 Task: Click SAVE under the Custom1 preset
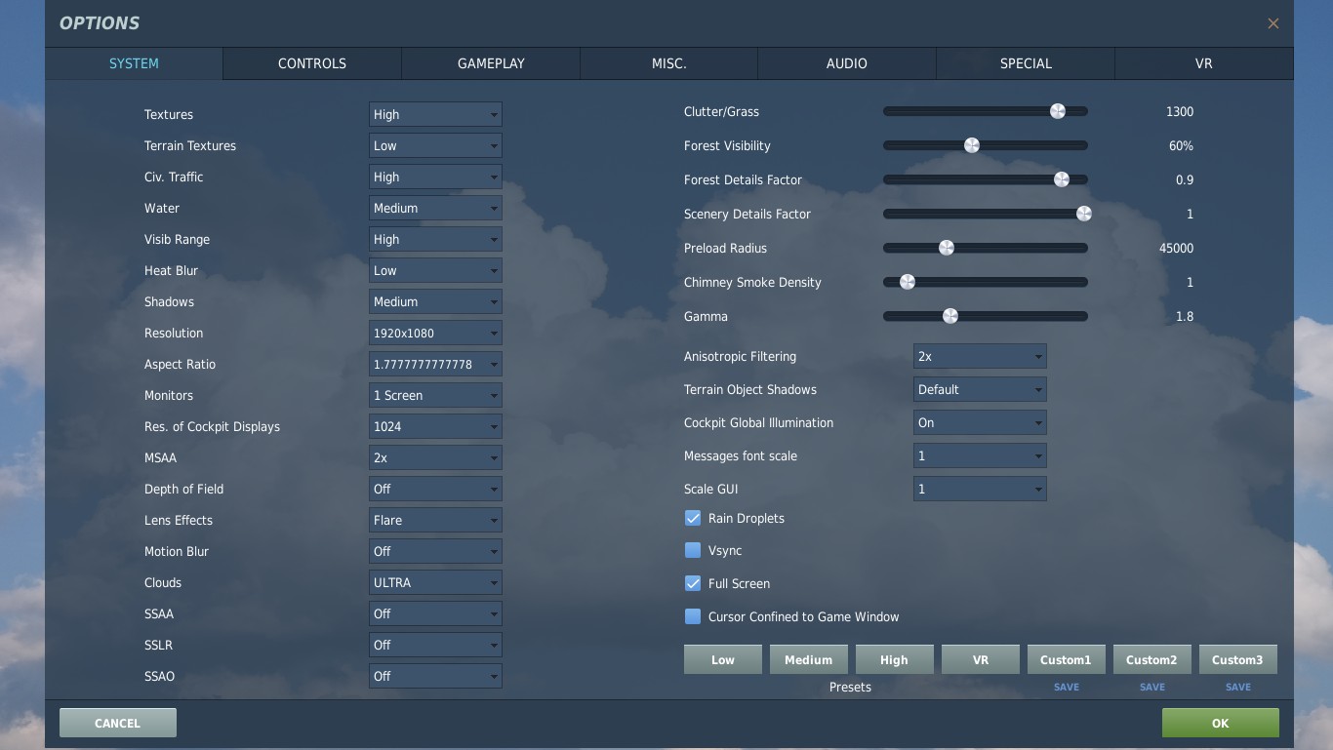tap(1066, 687)
